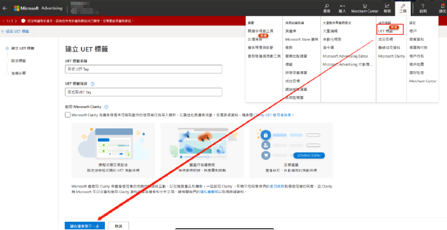The width and height of the screenshot is (447, 230).
Task: Open 指令碼 scripts menu item
Action: coord(328,48)
